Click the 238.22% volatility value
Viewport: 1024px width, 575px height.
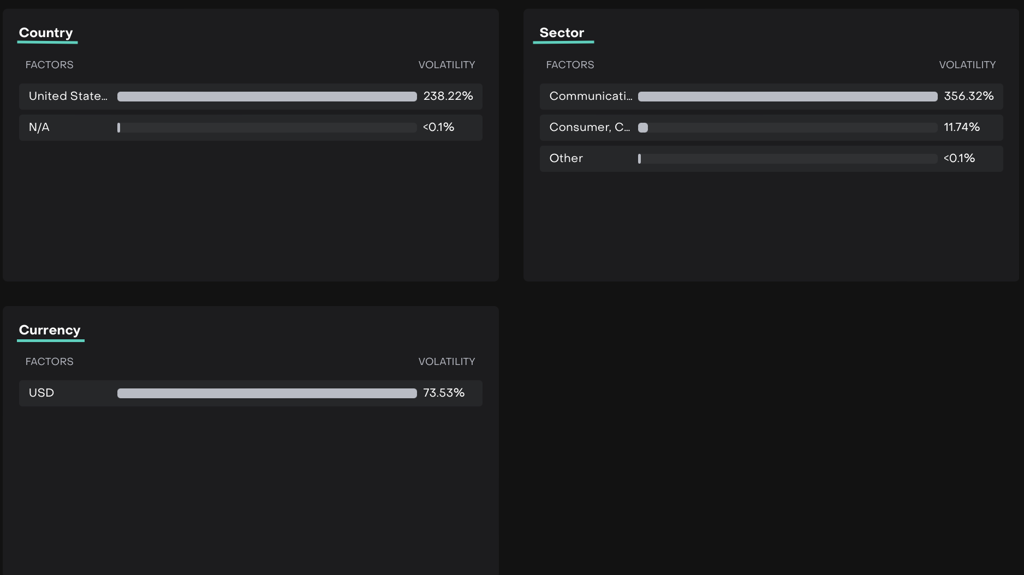[448, 96]
